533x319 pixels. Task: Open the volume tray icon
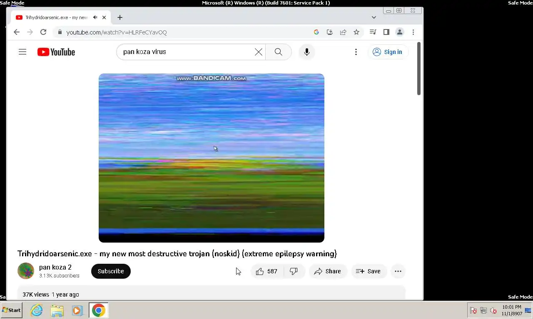493,310
